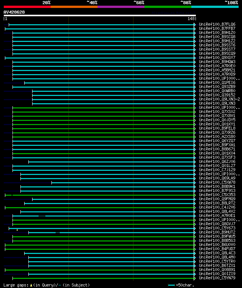Screen dimensions: 242x288
Task: Click UniRef100_Q7XRZ6 label
Action: pos(217,133)
